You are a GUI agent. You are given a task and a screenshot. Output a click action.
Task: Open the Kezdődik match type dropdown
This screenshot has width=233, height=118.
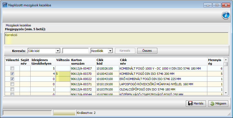pos(110,51)
